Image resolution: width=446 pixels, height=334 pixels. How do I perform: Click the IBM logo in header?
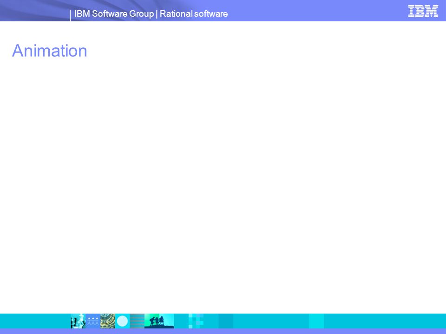point(423,11)
